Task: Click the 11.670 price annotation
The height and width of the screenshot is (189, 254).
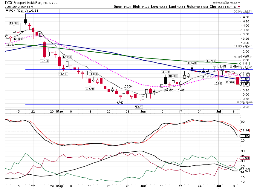Action: click(192, 63)
